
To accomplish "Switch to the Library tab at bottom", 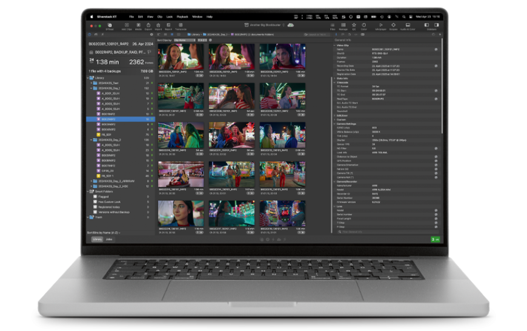I will pos(97,240).
